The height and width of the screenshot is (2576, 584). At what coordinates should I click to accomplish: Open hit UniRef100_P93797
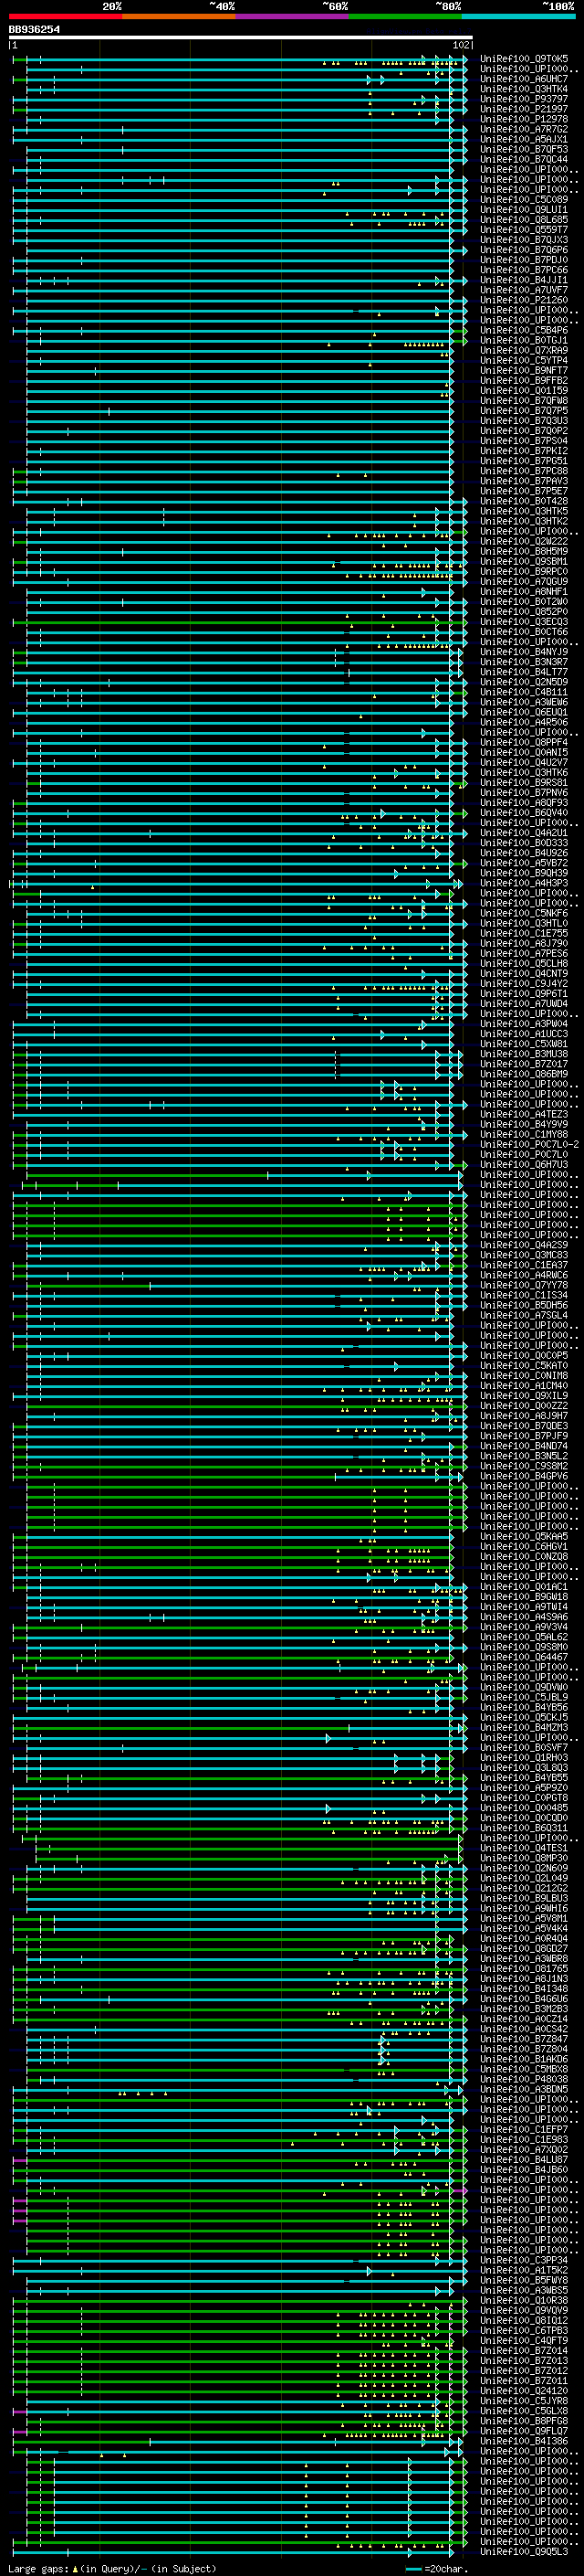[x=524, y=99]
